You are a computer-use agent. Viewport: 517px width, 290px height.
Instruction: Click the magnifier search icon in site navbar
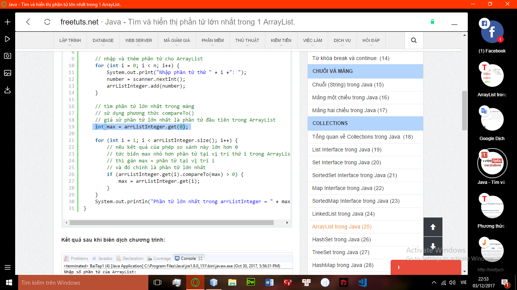tap(414, 40)
